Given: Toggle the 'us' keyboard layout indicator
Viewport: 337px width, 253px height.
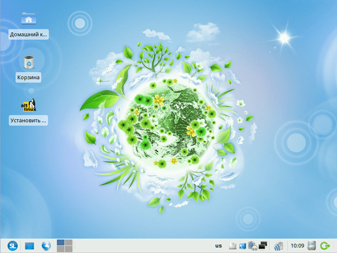Looking at the screenshot, I should tap(218, 246).
